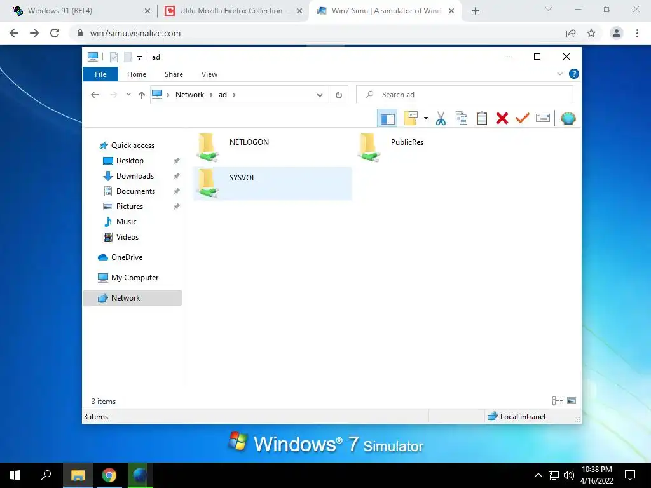Screen dimensions: 651x488
Task: Open Videos in the sidebar
Action: [127, 237]
